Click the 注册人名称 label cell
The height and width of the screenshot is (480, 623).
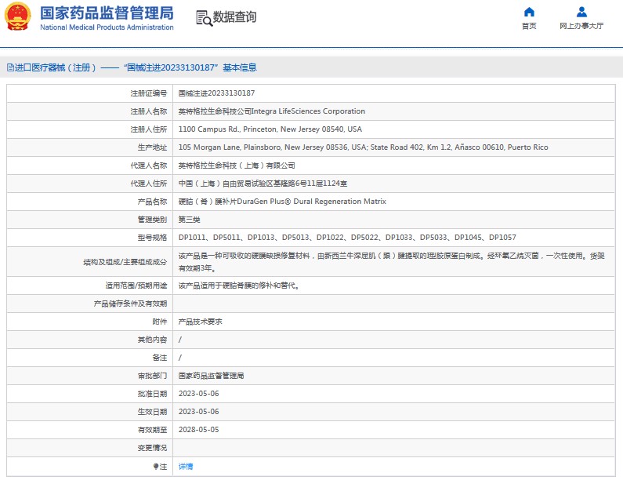(x=90, y=111)
